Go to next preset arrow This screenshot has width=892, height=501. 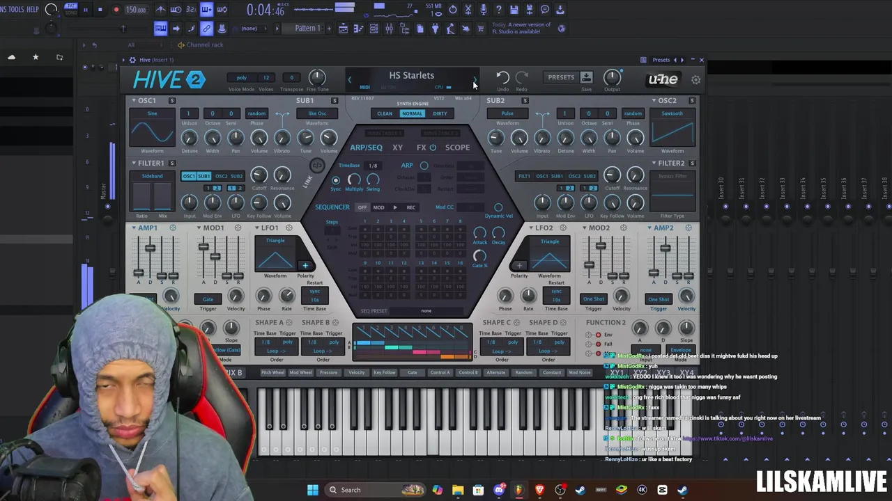tap(475, 79)
